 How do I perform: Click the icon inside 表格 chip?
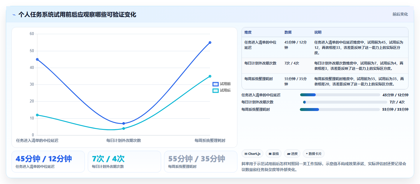point(270,154)
